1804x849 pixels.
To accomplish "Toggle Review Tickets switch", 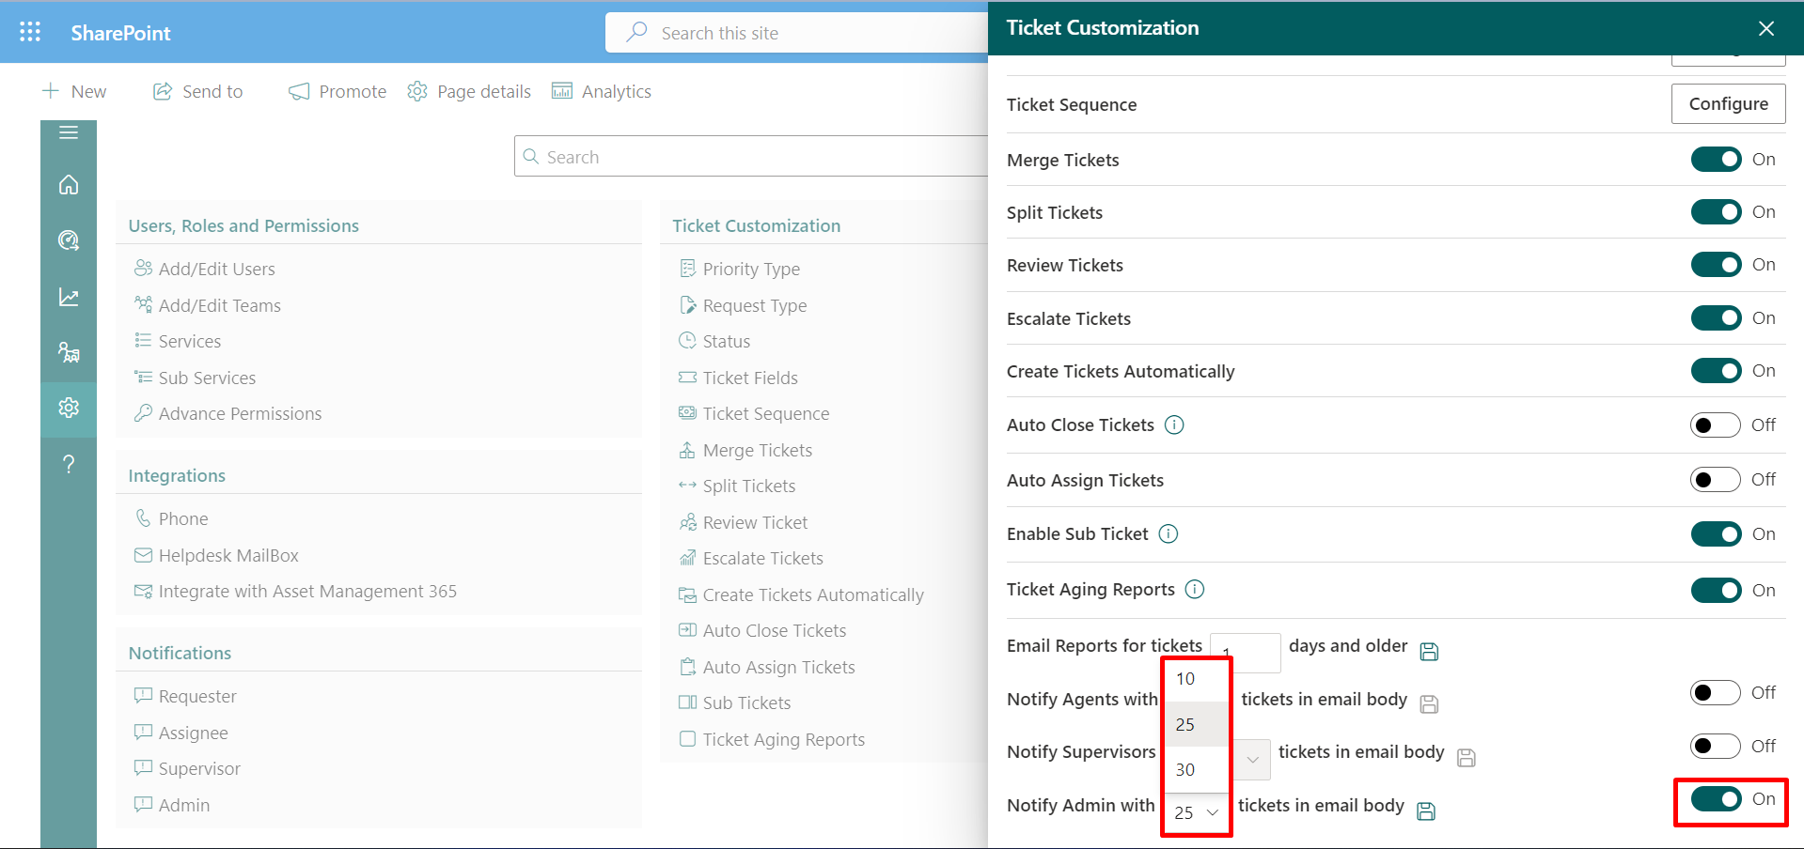I will [1717, 265].
